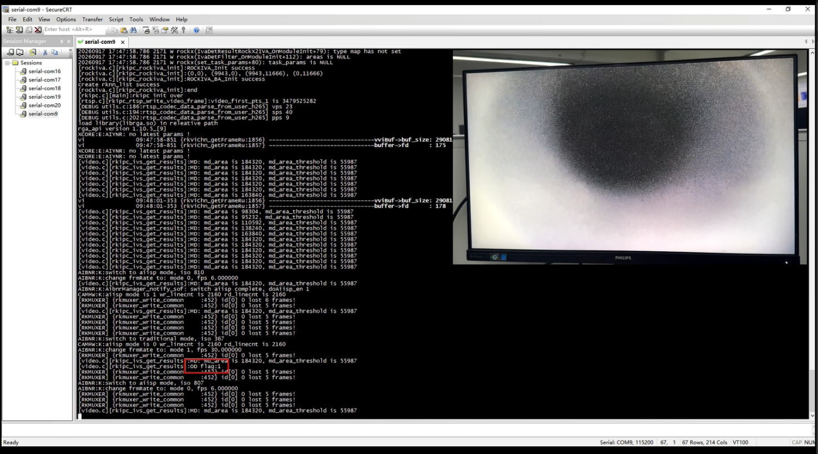Collapse the Sessions folder tree

(x=8, y=63)
